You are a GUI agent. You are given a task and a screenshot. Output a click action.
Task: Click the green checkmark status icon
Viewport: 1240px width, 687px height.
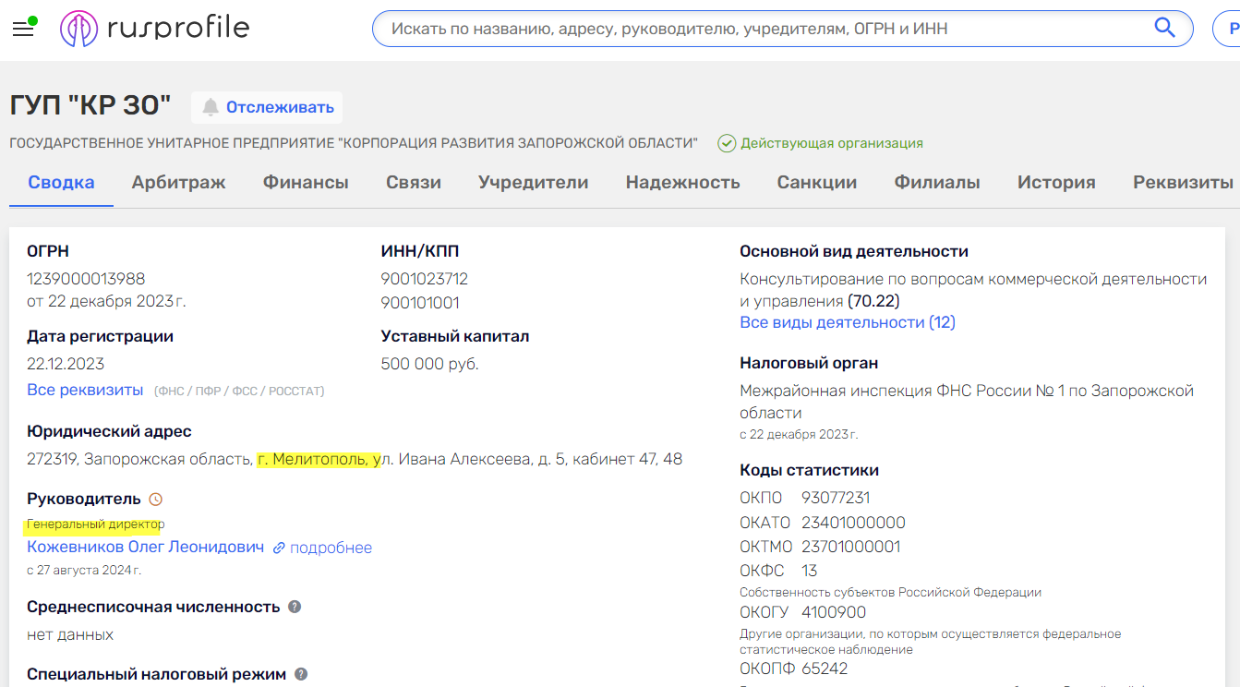click(727, 143)
